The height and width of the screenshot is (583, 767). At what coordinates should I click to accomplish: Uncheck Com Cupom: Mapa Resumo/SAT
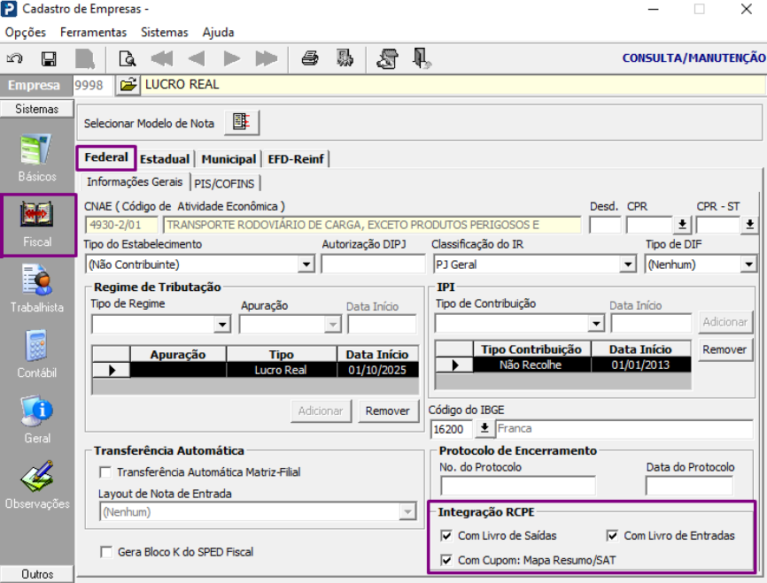pos(446,560)
